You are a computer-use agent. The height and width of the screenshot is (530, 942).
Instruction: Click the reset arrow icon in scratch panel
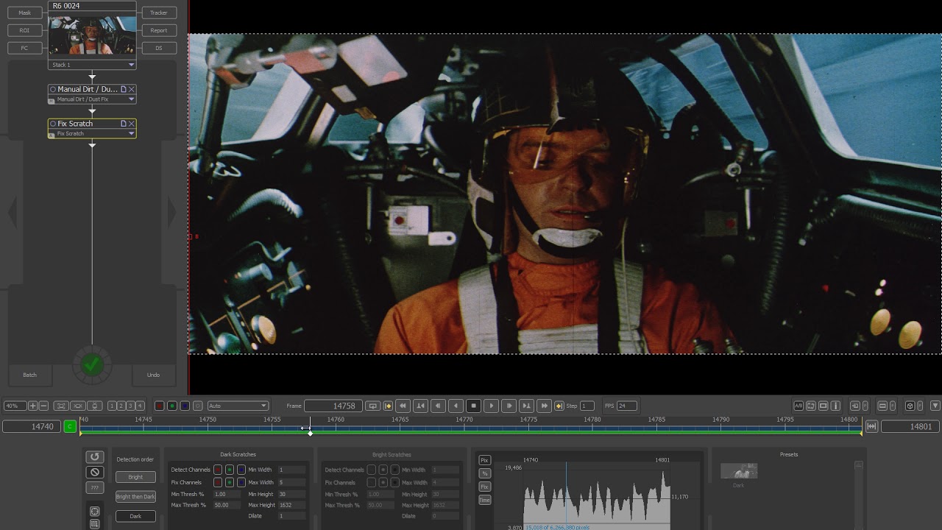(94, 457)
